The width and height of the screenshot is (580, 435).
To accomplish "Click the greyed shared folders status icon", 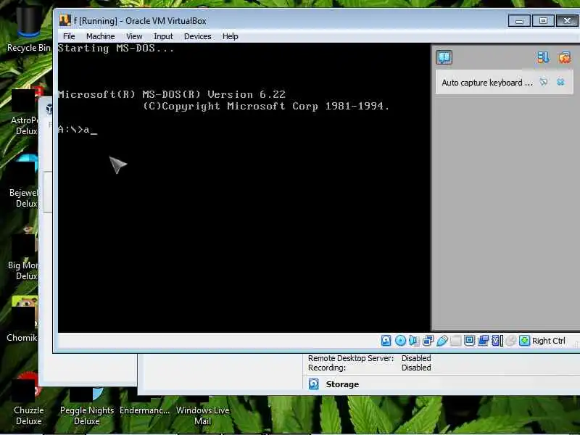I will click(456, 341).
